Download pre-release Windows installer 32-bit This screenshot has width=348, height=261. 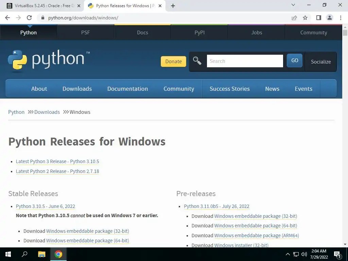(241, 245)
